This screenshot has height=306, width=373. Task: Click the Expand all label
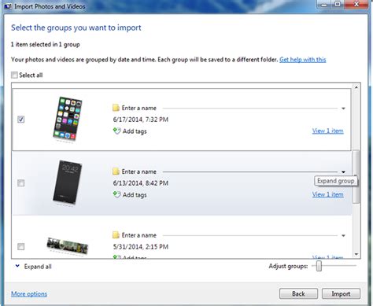38,267
